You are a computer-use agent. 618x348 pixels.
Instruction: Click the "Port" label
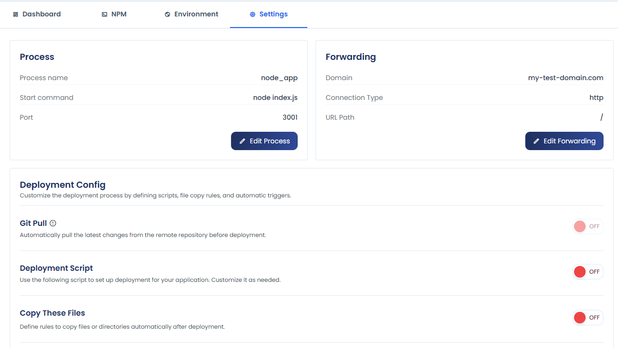click(x=27, y=117)
